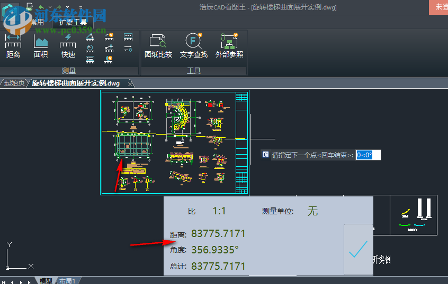Click the application logo menu button
The image size is (448, 284).
click(x=10, y=12)
